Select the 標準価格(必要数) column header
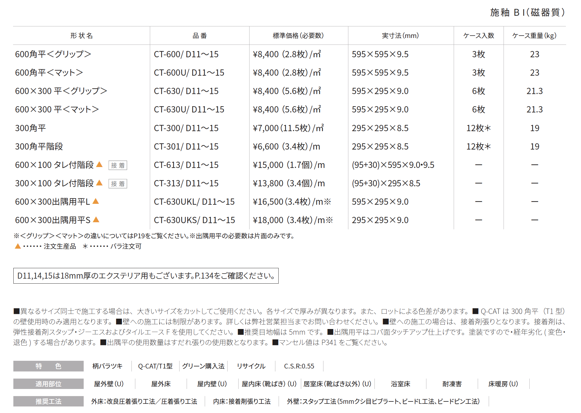Screen dimensions: 581x413 pos(298,36)
